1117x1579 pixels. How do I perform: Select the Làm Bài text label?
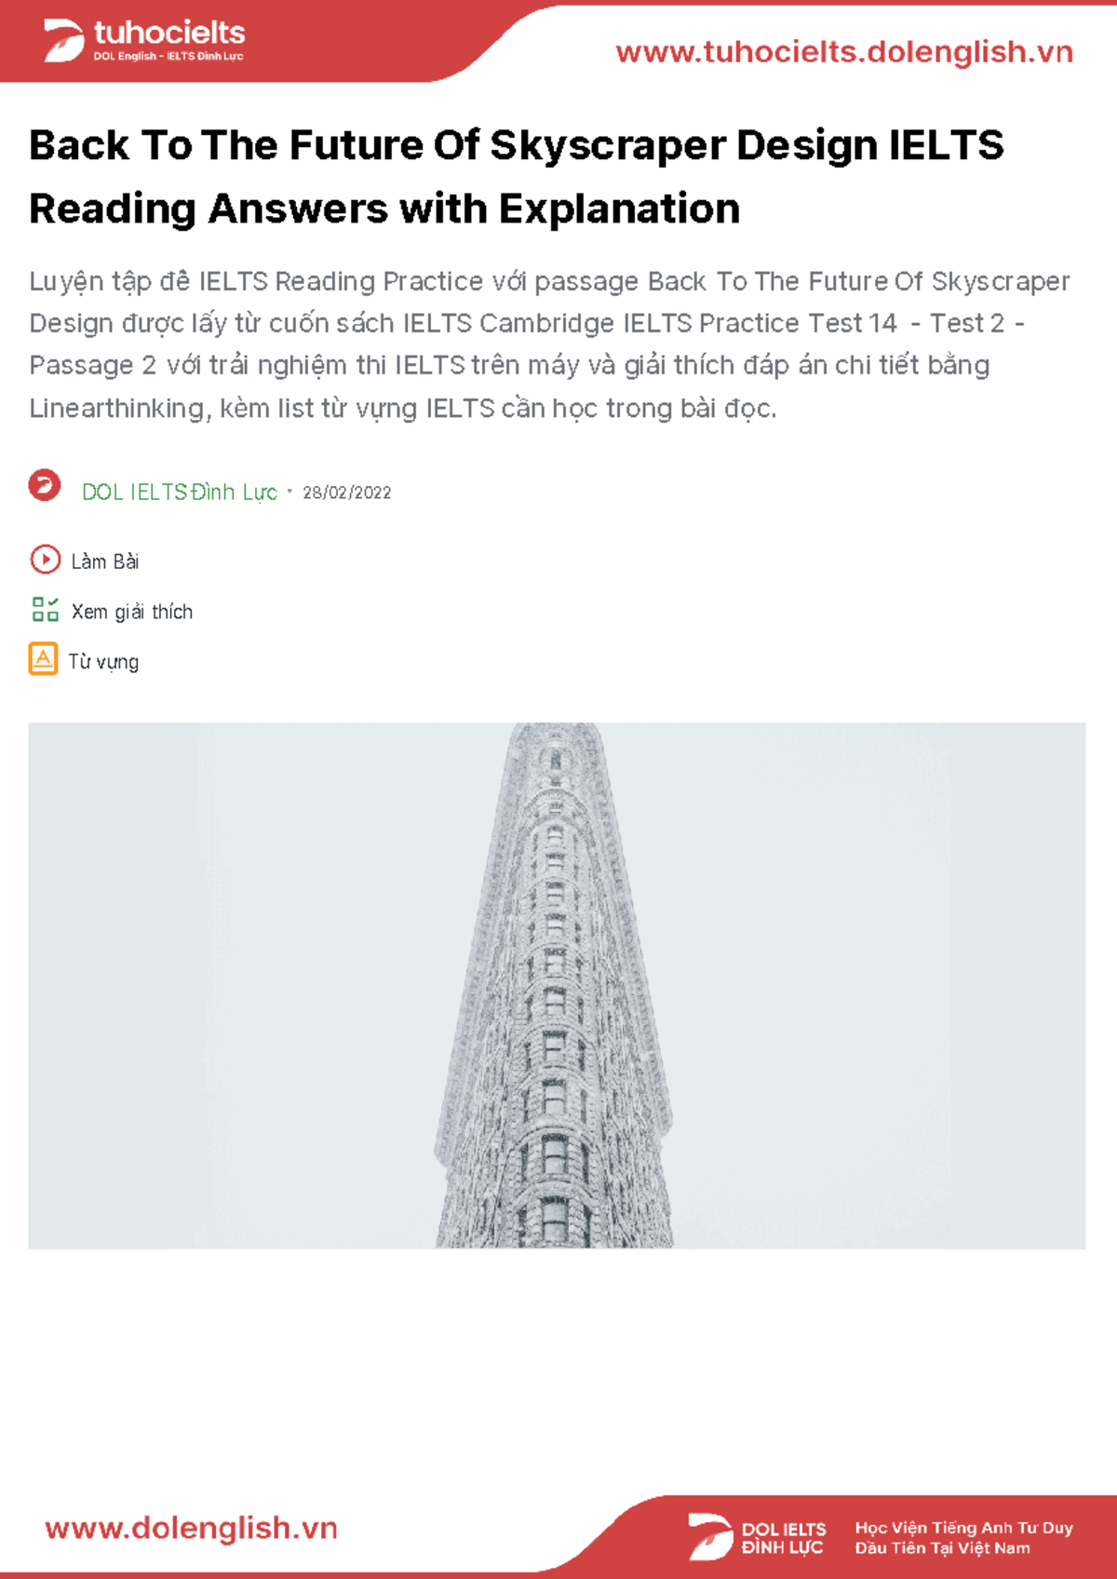click(x=105, y=561)
